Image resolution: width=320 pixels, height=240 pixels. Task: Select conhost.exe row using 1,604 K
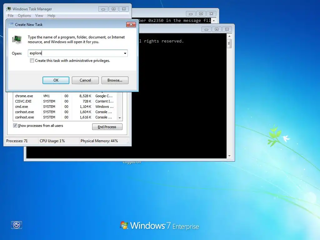pos(65,112)
